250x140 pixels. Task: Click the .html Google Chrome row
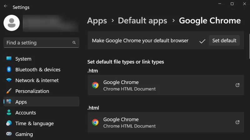tap(166, 122)
